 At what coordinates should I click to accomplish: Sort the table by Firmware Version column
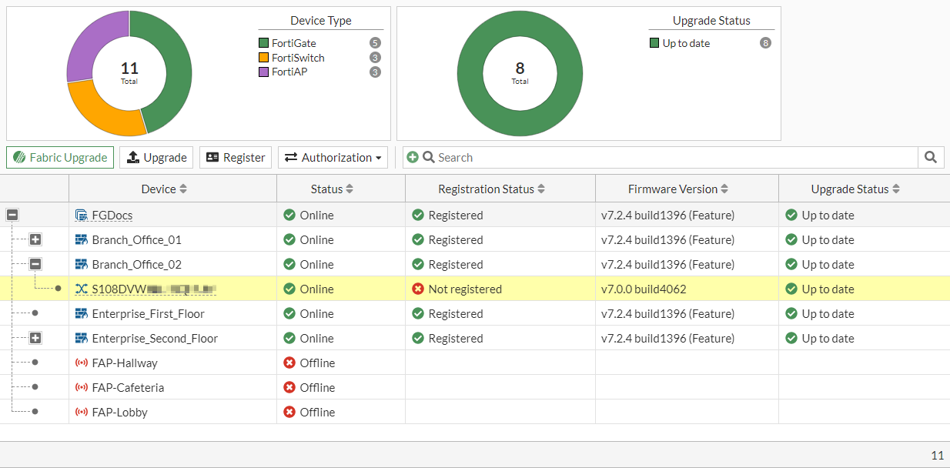pos(677,188)
